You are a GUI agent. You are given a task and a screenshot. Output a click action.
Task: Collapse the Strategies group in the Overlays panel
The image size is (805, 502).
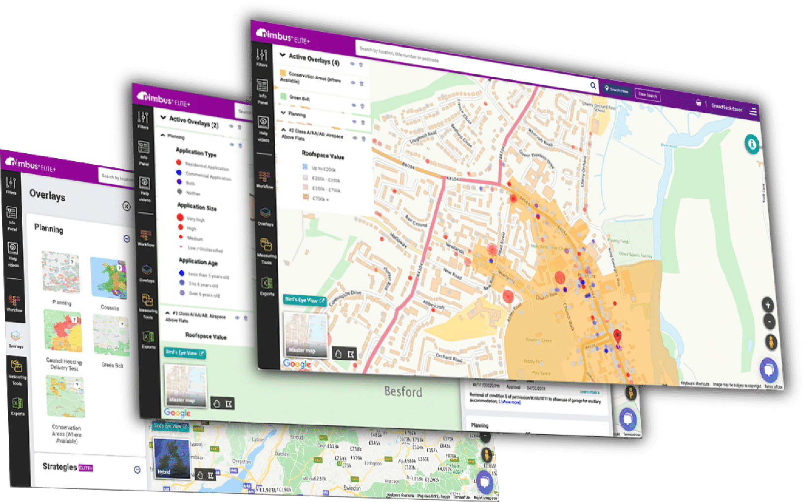pos(137,470)
